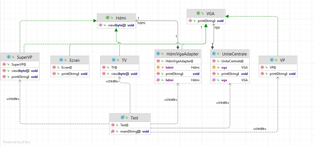Select print(String) method in SuperVP

pos(20,77)
